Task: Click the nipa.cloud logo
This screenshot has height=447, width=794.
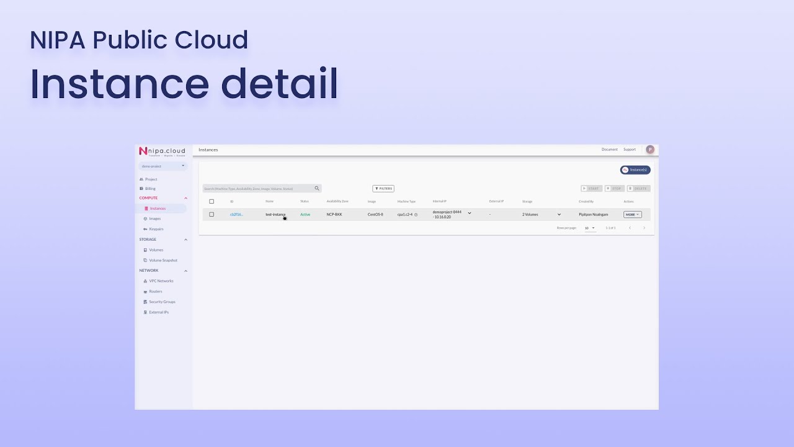Action: (x=162, y=151)
